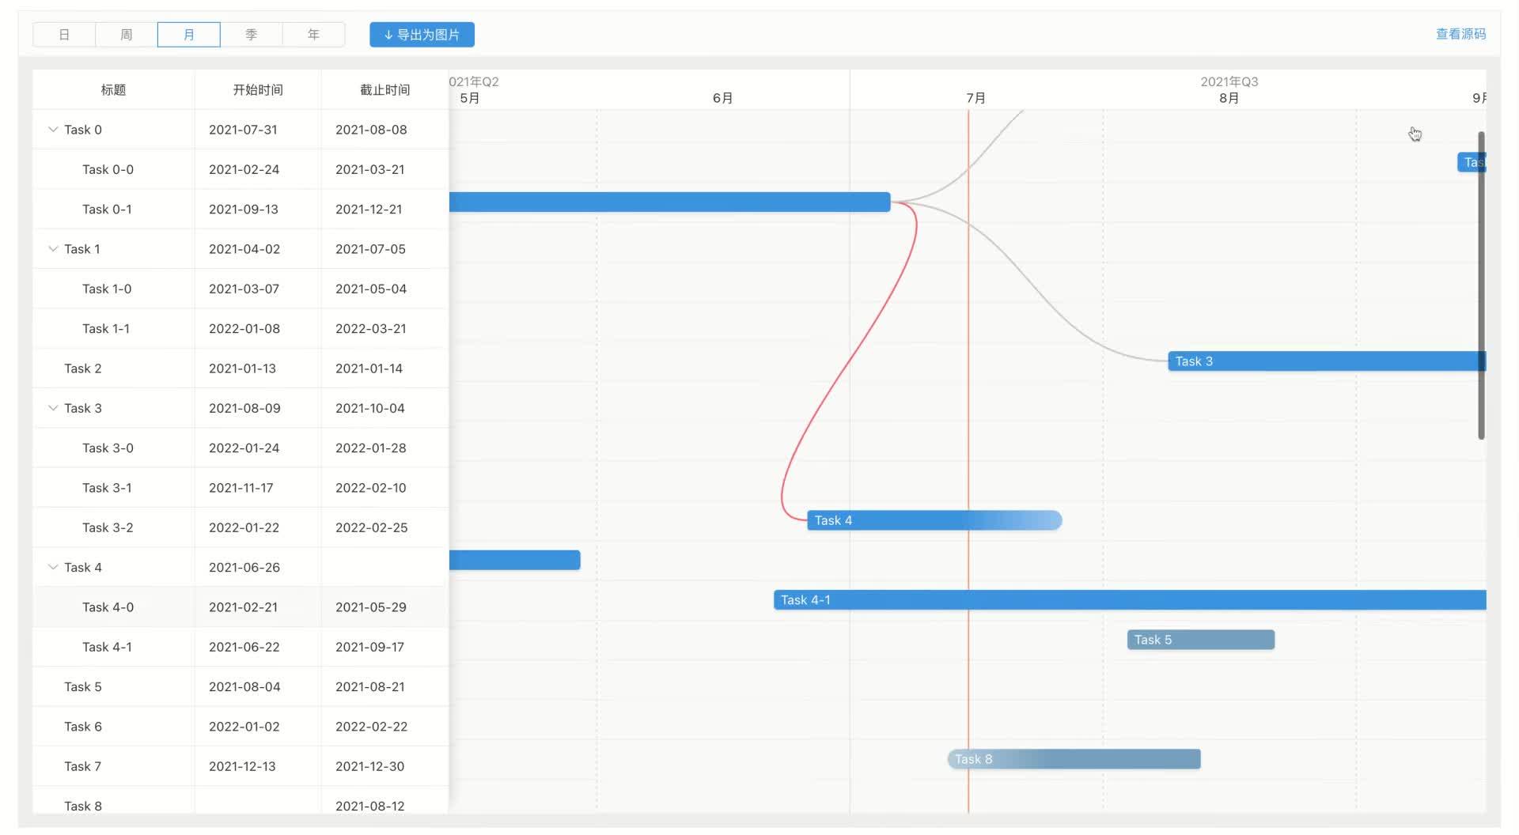Collapse the Task 4 group
1519x835 pixels.
click(53, 567)
